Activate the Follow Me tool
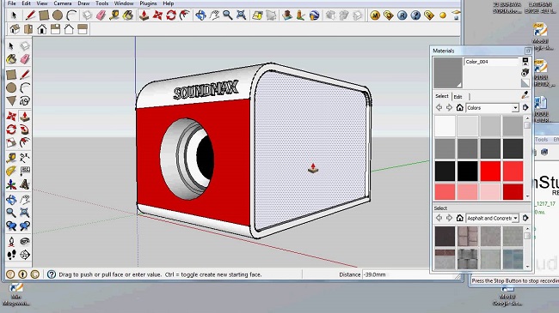Screen dimensions: 559x313 click(x=25, y=129)
